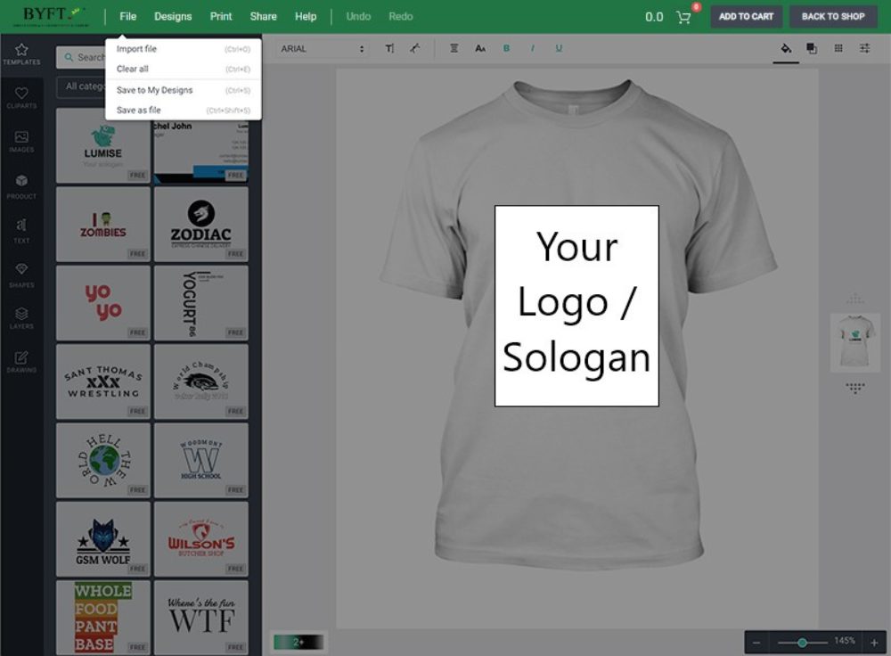The height and width of the screenshot is (656, 891).
Task: Open the Designs menu
Action: pos(173,16)
